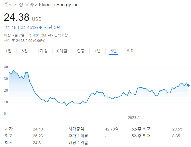Image resolution: width=191 pixels, height=147 pixels.
Task: Click the 2023년 axis label
Action: [134, 118]
